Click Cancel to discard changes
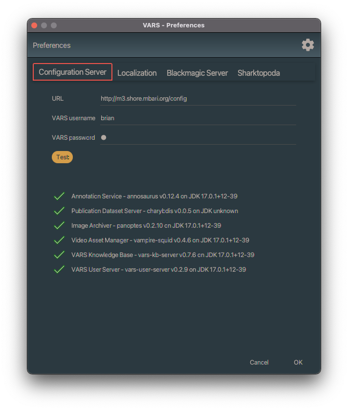 pos(259,362)
